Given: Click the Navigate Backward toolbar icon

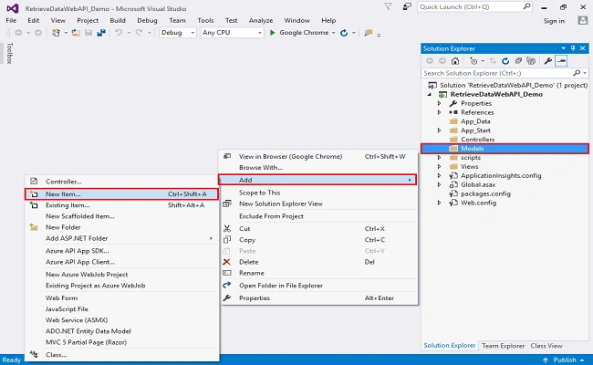Looking at the screenshot, I should [x=18, y=33].
